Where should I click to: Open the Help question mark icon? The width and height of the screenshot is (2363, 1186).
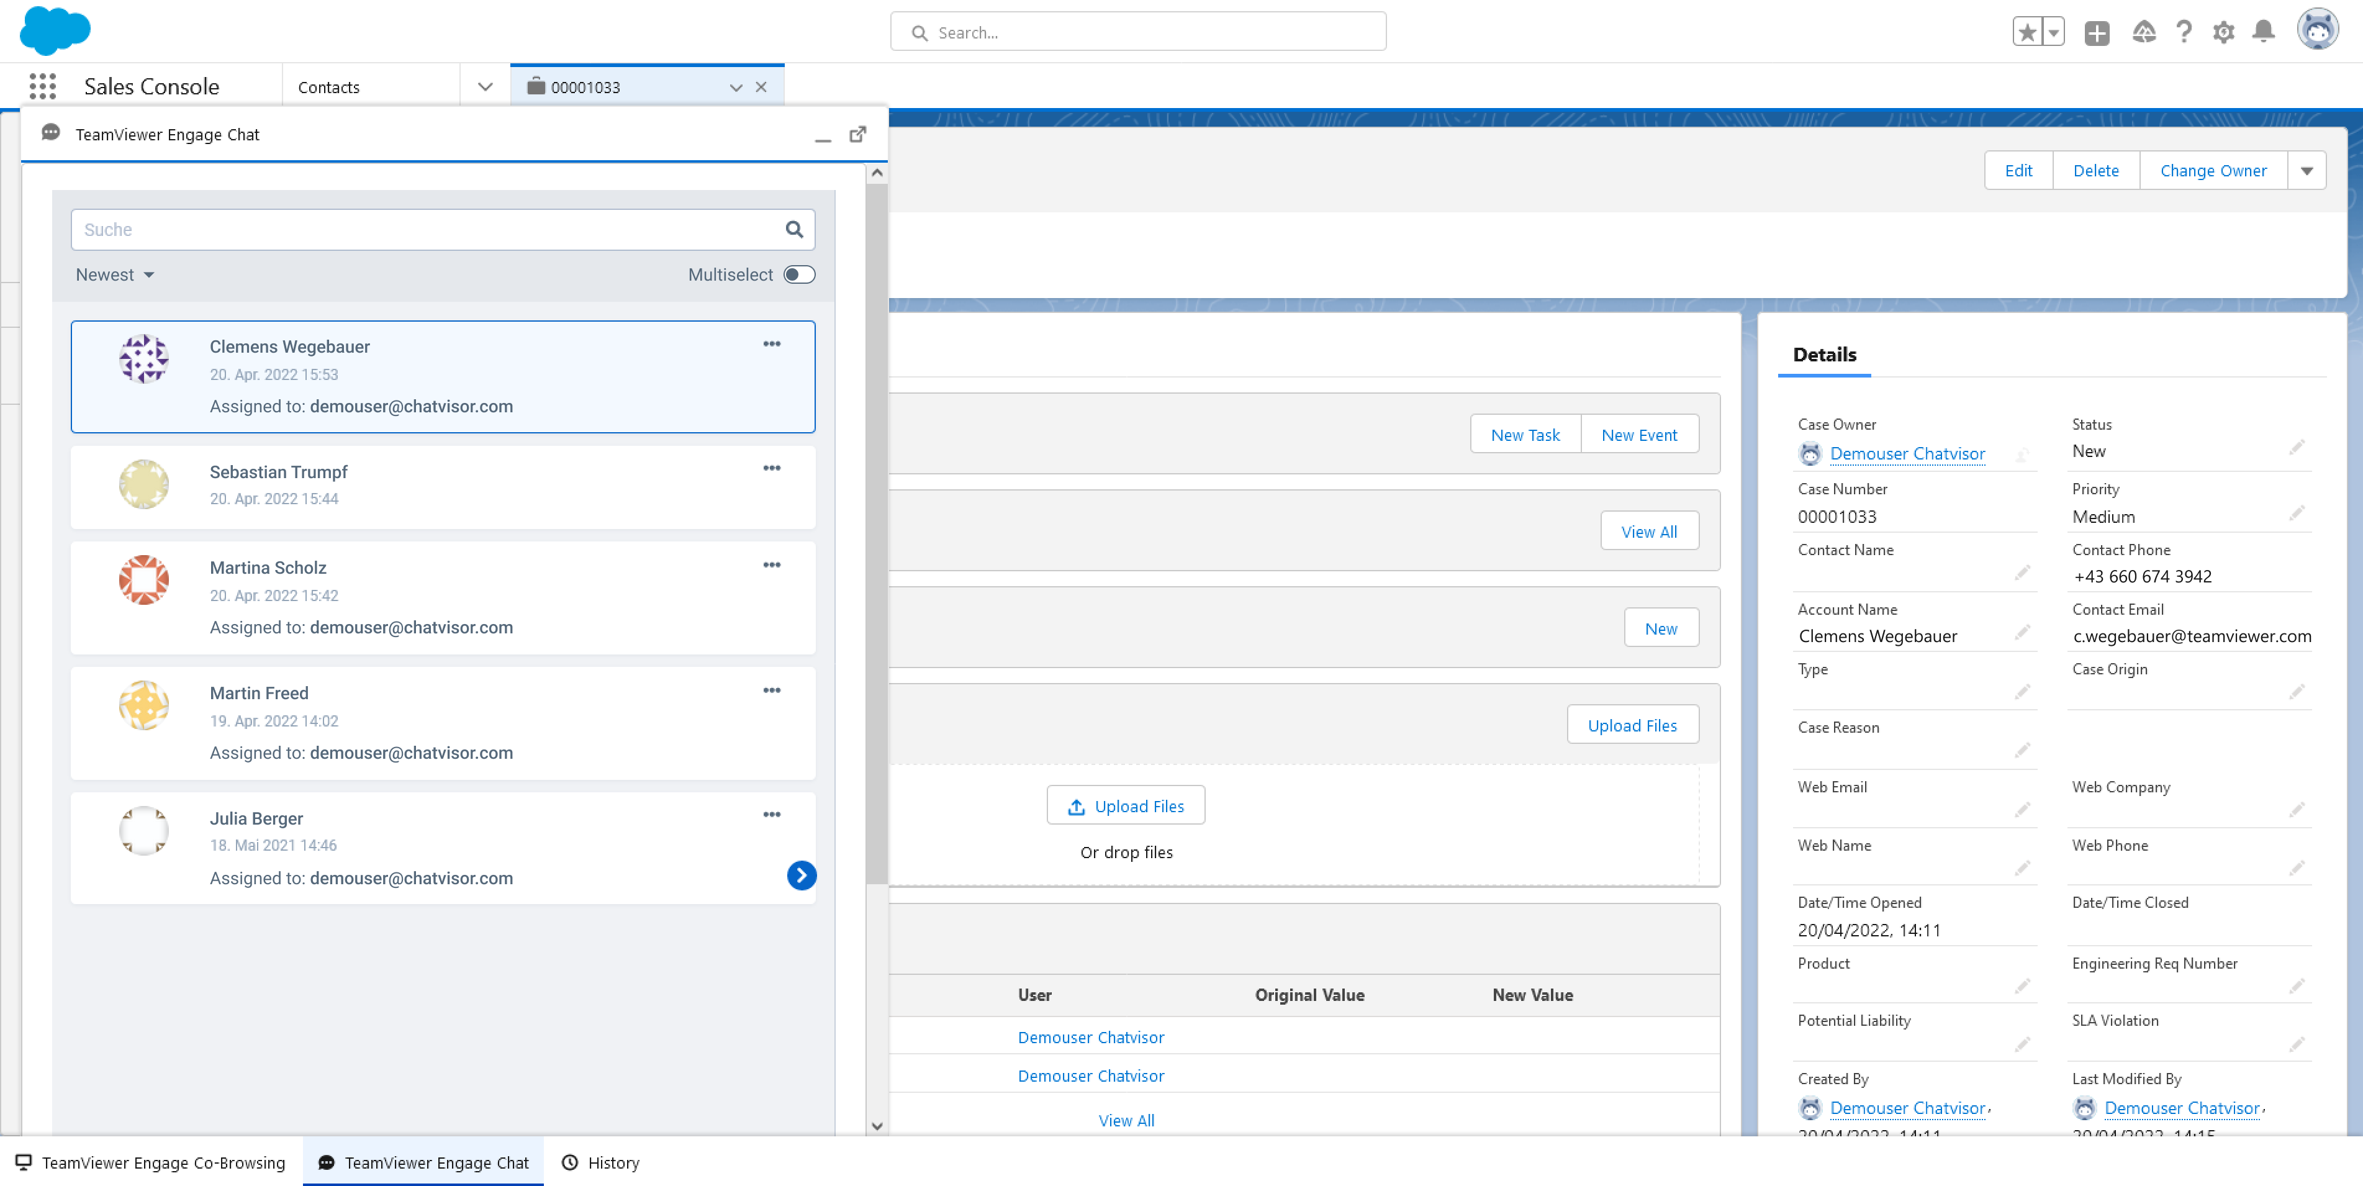point(2184,32)
